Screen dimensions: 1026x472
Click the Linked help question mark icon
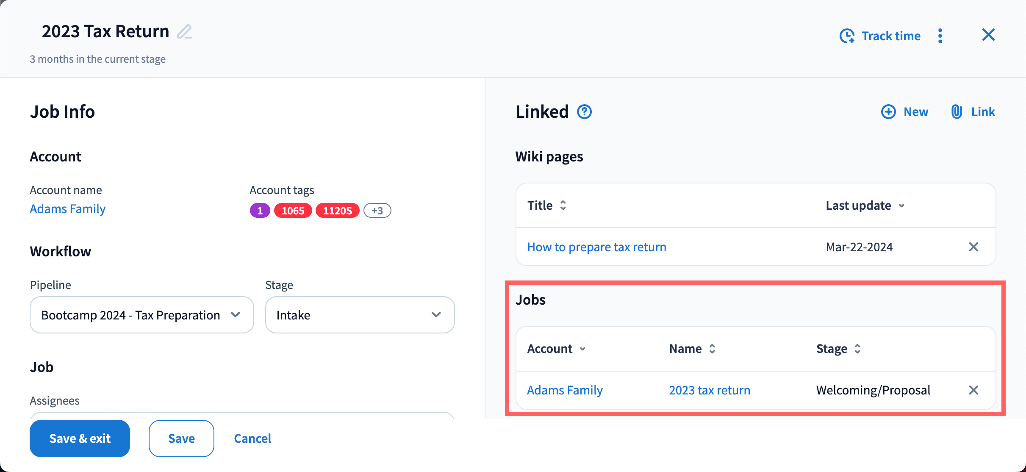click(584, 112)
